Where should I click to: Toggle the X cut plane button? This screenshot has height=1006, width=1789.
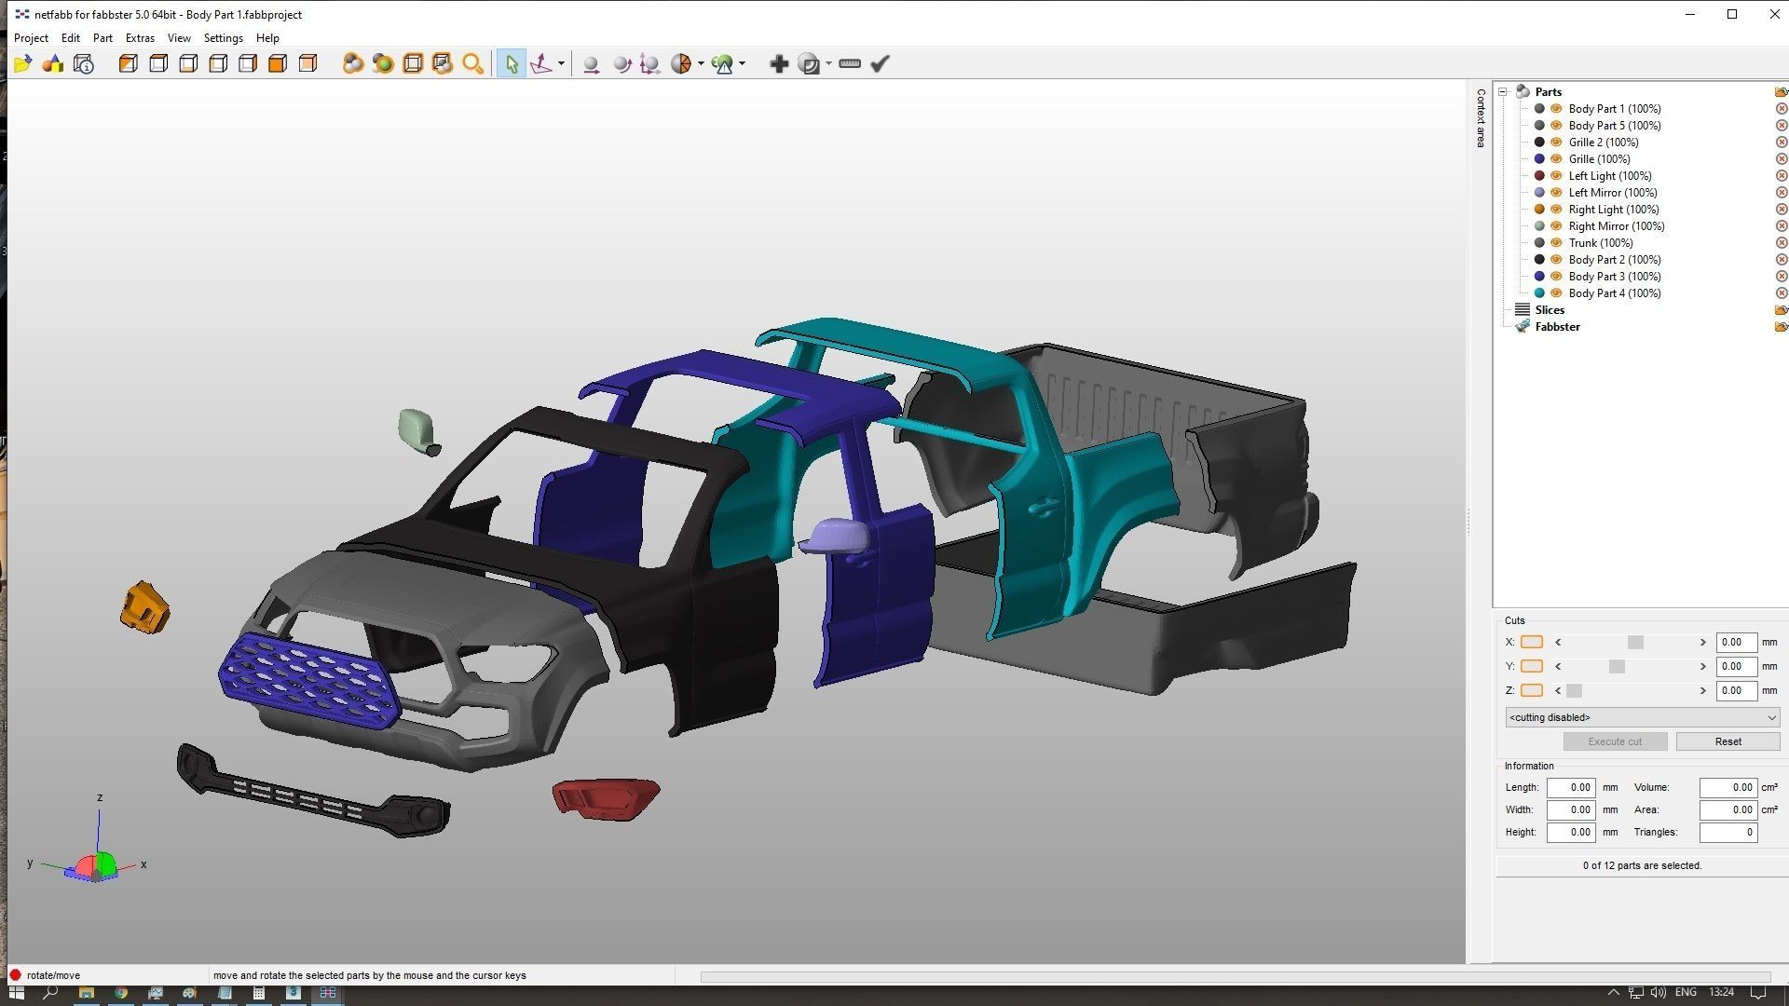1532,643
